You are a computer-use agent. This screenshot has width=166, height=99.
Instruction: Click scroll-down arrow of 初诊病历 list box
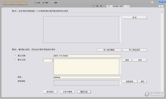point(120,42)
